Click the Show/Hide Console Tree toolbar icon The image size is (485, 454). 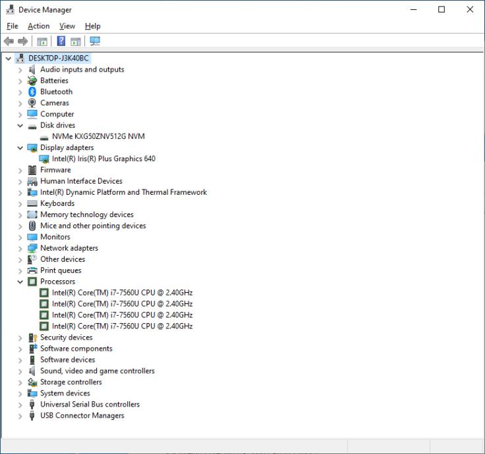click(x=42, y=41)
